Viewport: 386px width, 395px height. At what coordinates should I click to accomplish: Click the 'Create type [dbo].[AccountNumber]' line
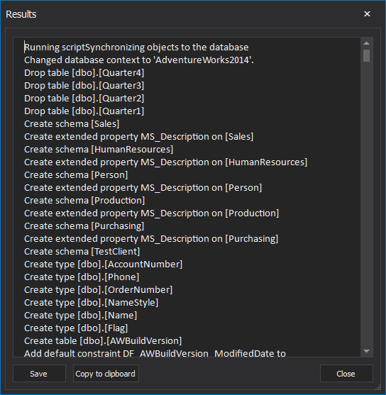click(104, 265)
